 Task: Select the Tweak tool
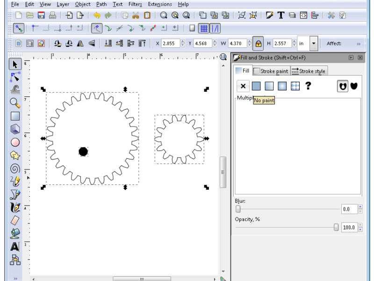click(15, 90)
